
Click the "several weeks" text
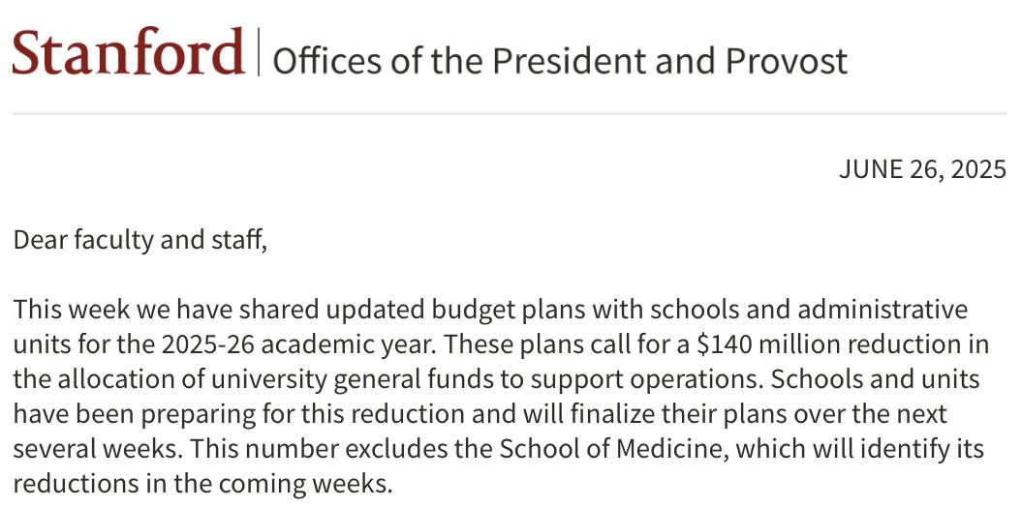(x=80, y=449)
